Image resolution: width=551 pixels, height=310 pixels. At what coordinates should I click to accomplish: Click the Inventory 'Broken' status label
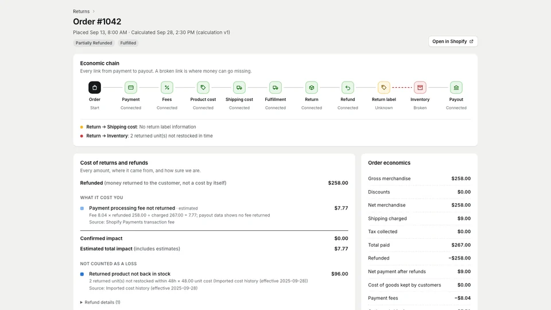coord(420,108)
